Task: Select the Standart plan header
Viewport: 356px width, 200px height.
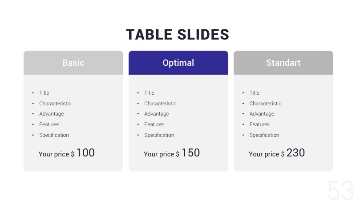Action: [x=283, y=63]
